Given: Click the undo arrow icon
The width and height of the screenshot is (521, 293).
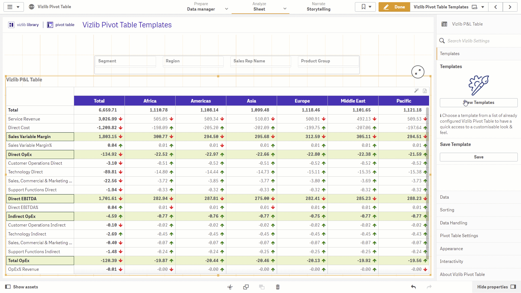Looking at the screenshot, I should pyautogui.click(x=413, y=287).
